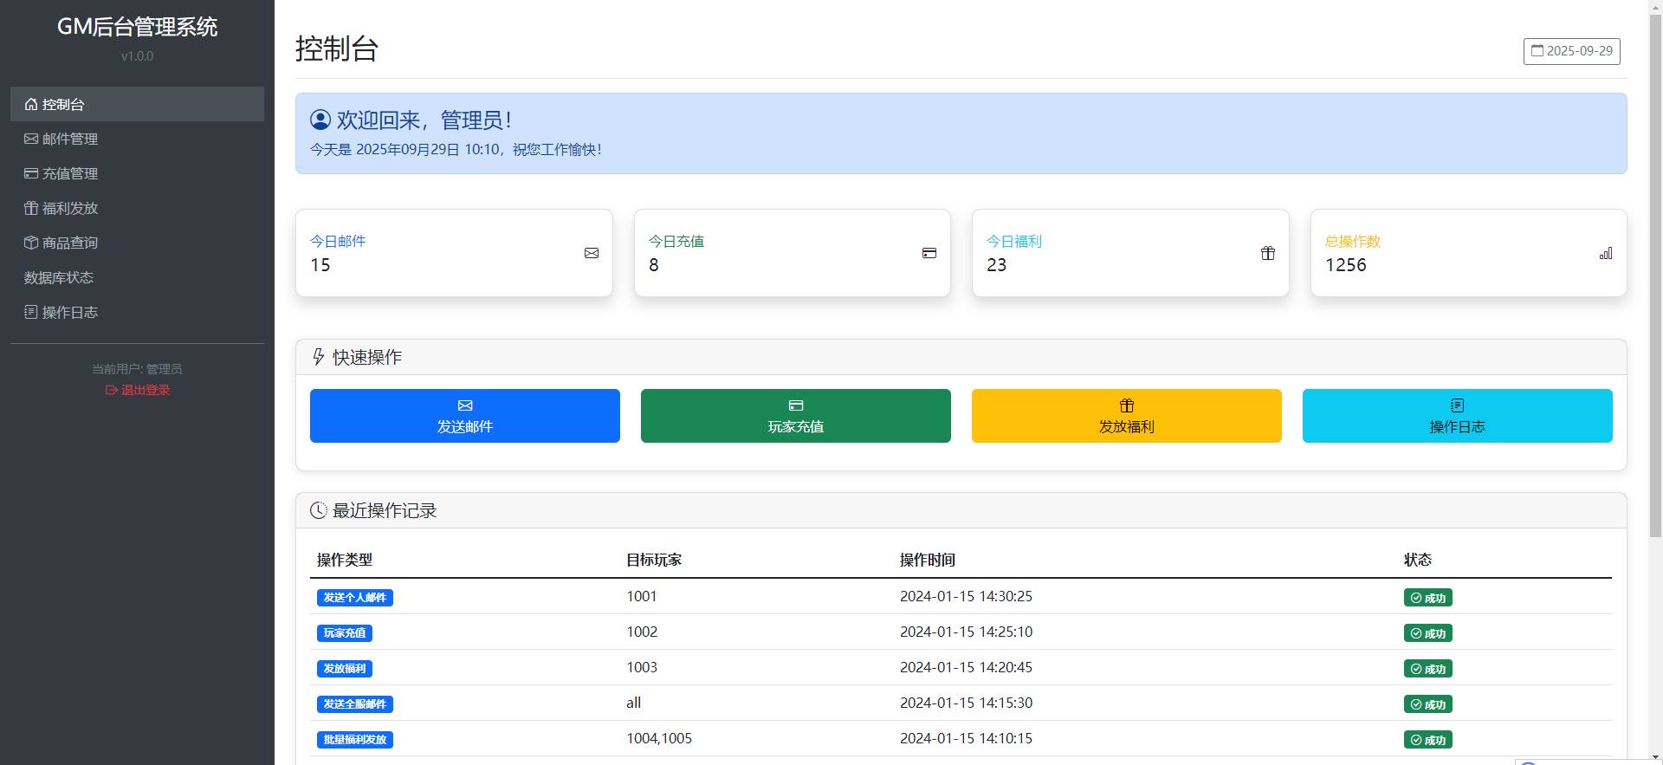The height and width of the screenshot is (765, 1663).
Task: Click the user avatar icon in welcome banner
Action: (x=320, y=120)
